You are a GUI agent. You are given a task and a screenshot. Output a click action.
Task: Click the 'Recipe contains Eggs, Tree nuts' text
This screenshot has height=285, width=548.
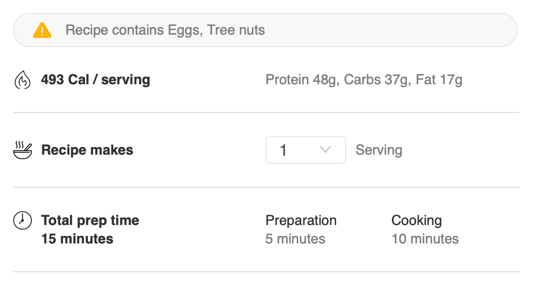click(x=165, y=30)
